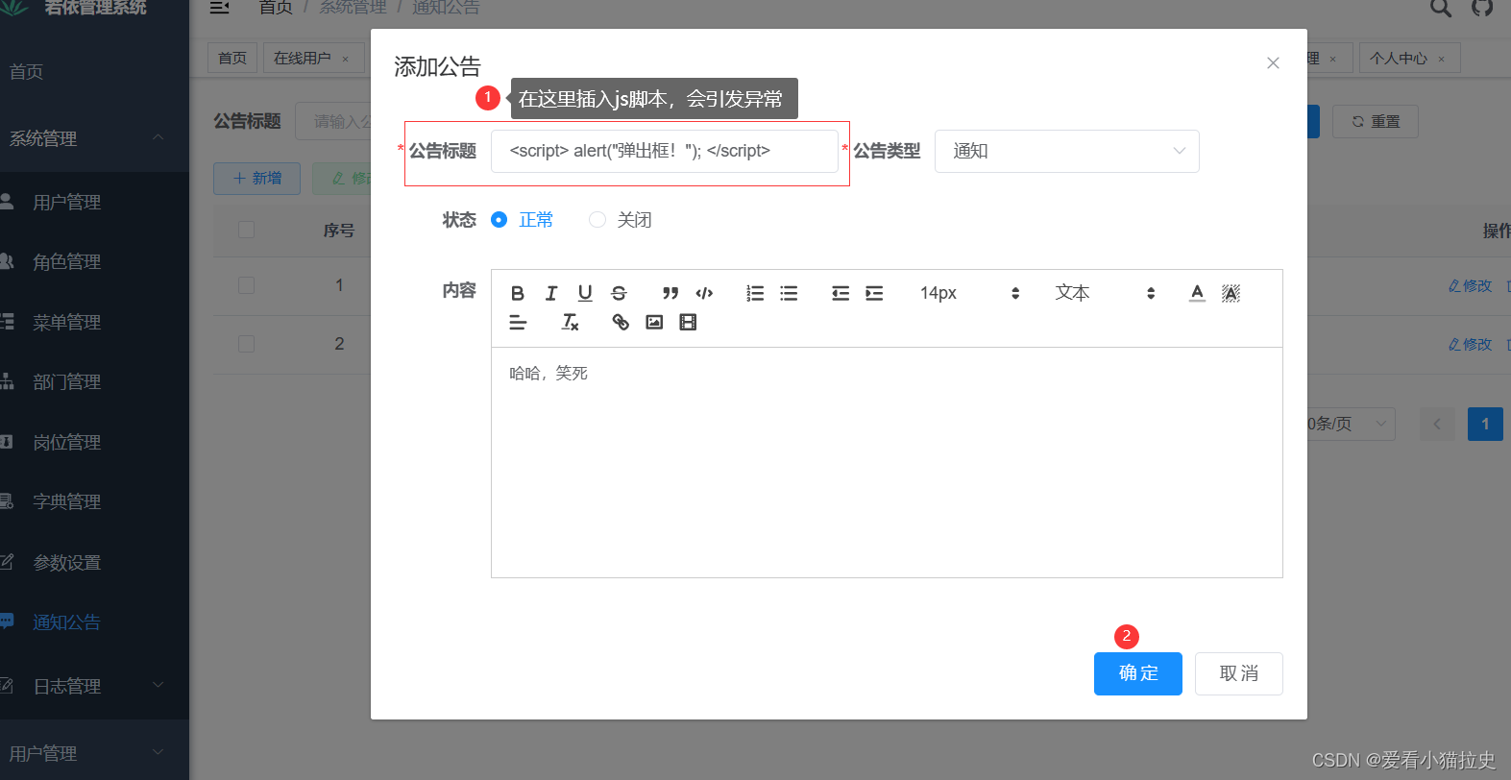Tick the header select-all checkbox in the table
The height and width of the screenshot is (780, 1511).
coord(247,230)
